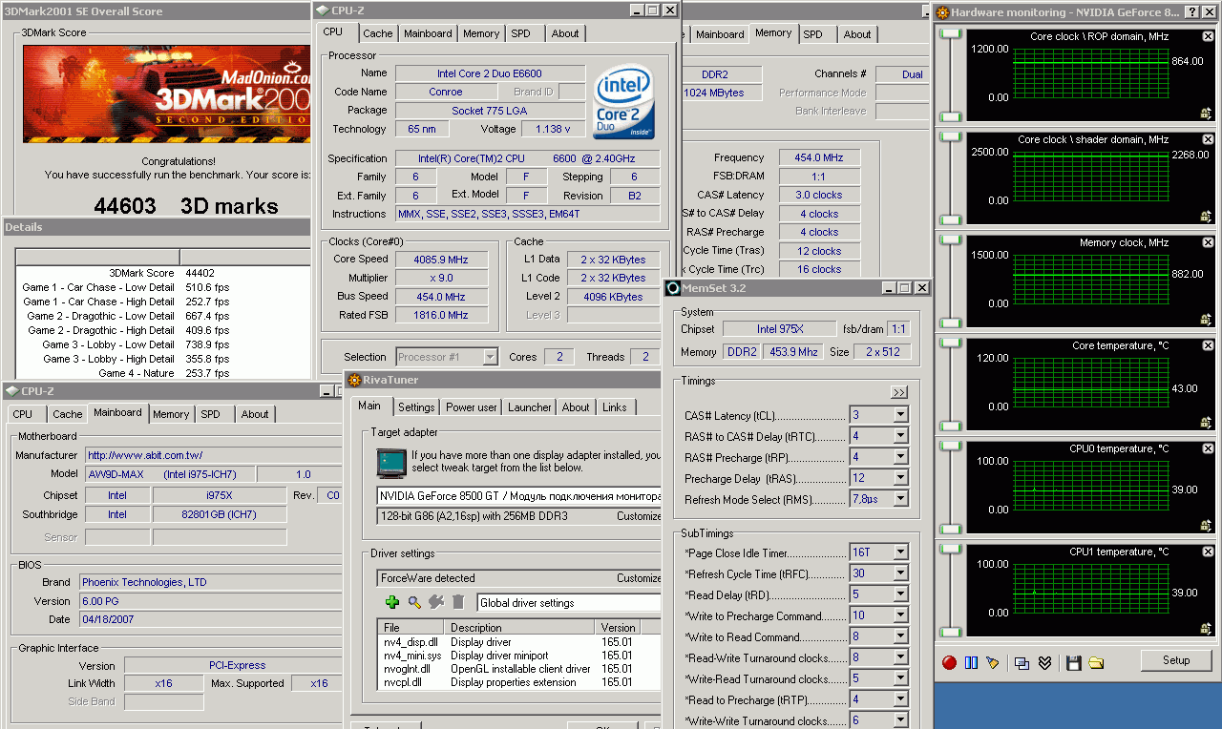Image resolution: width=1222 pixels, height=729 pixels.
Task: Open Read Delay (tRD) dropdown
Action: tap(900, 594)
